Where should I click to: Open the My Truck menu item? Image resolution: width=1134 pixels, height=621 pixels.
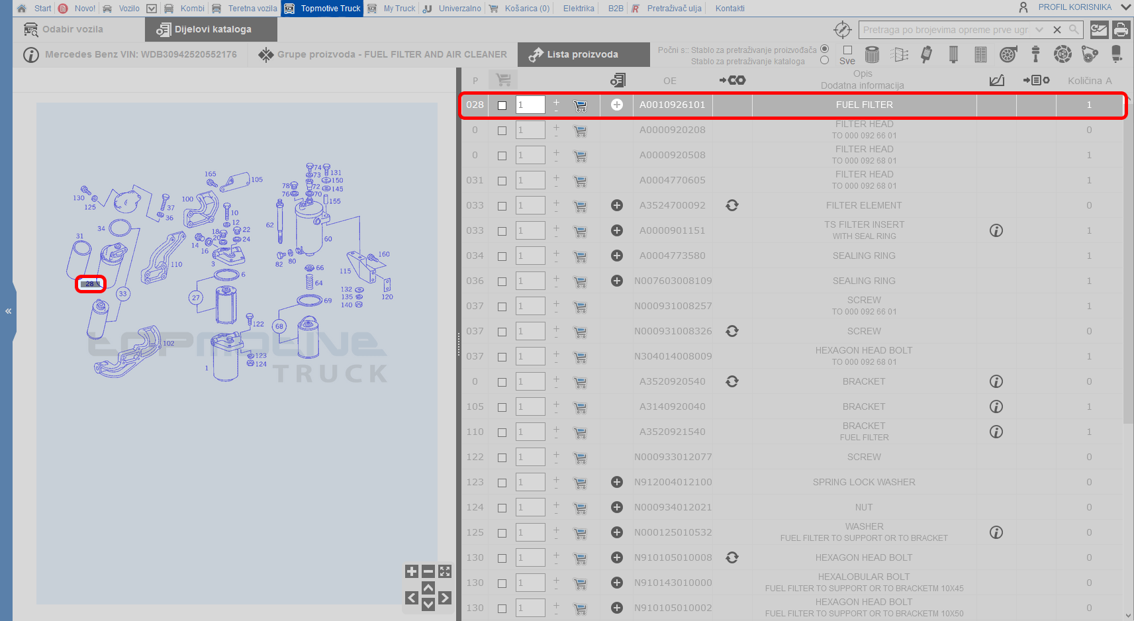(x=399, y=9)
